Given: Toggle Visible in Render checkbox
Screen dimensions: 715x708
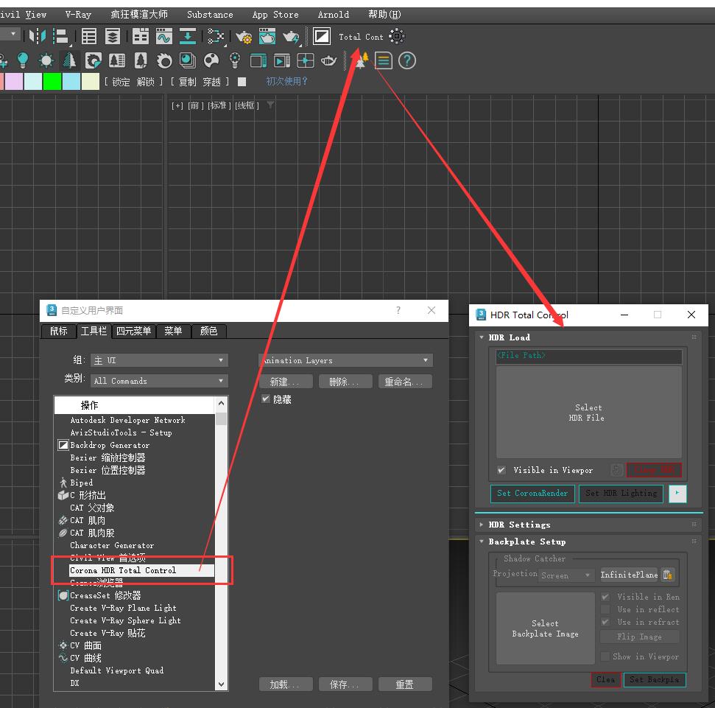Looking at the screenshot, I should tap(605, 597).
